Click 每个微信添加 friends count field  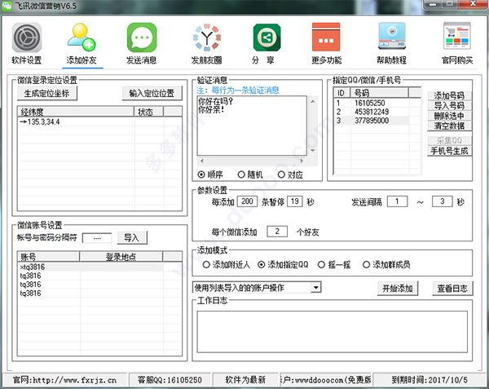[x=277, y=232]
